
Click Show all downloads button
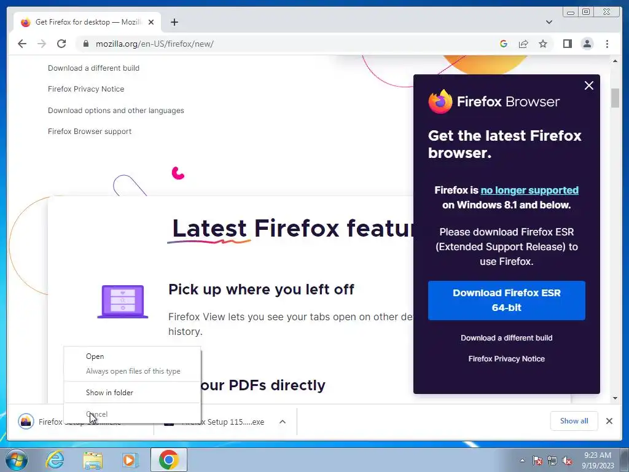[x=574, y=421]
